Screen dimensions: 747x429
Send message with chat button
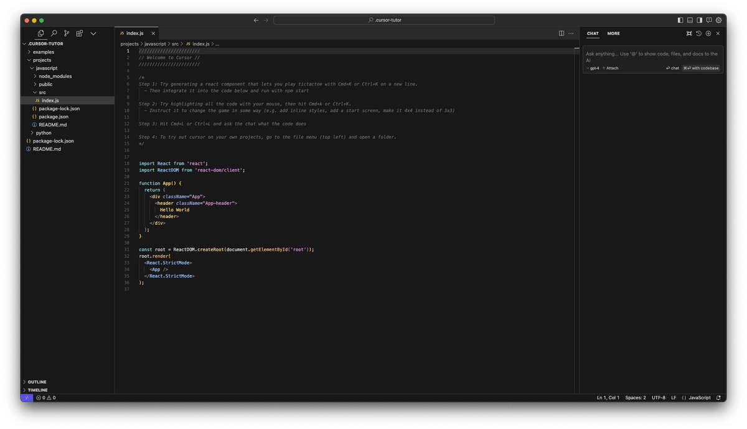click(x=673, y=68)
